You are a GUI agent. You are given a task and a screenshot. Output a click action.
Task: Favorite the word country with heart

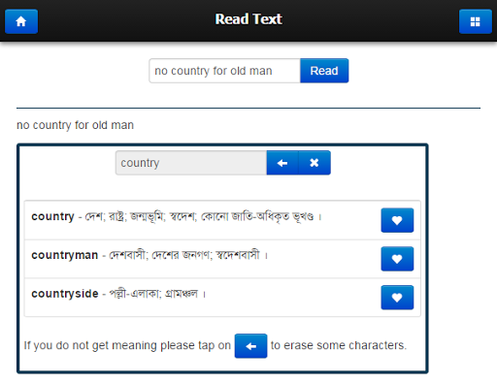(x=397, y=220)
